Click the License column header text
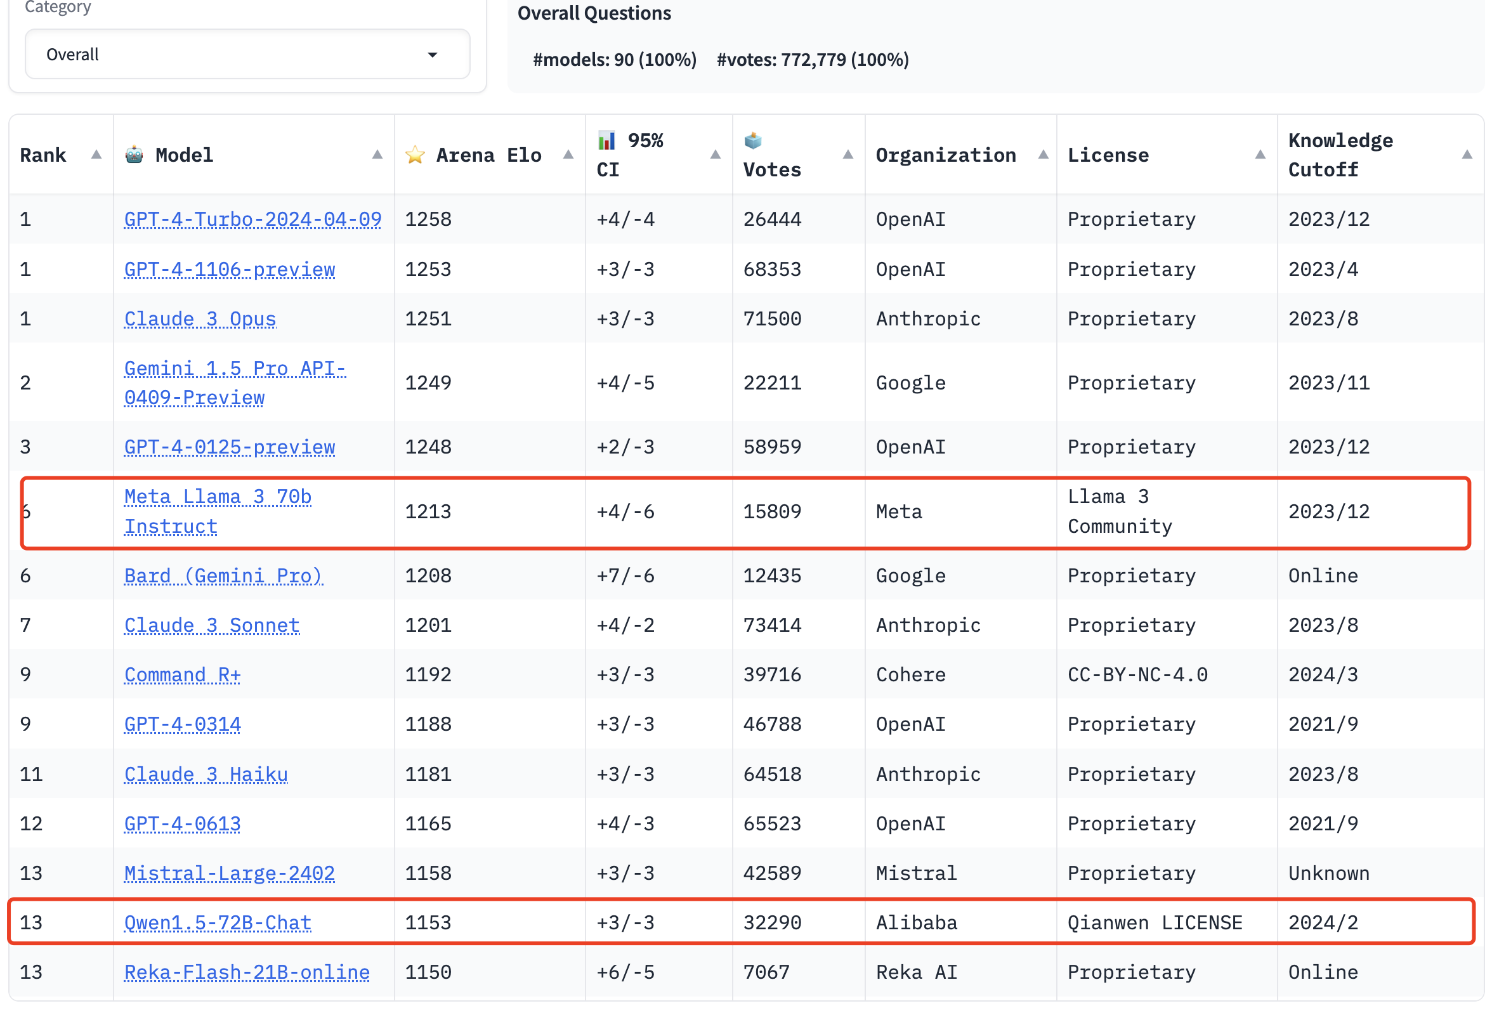 [1108, 155]
